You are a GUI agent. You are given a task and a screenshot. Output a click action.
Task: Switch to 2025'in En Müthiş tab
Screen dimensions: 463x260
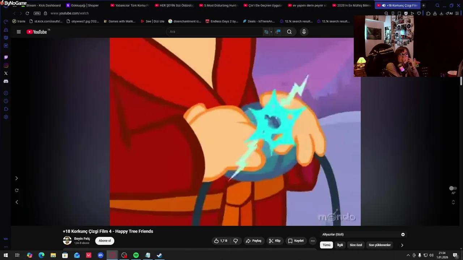(352, 5)
